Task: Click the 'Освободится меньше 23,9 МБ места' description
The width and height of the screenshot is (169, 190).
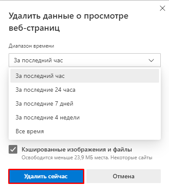Action: (65, 158)
